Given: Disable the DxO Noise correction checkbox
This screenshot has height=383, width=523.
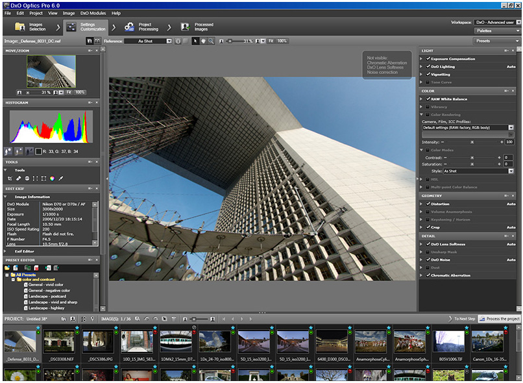Looking at the screenshot, I should [x=428, y=260].
